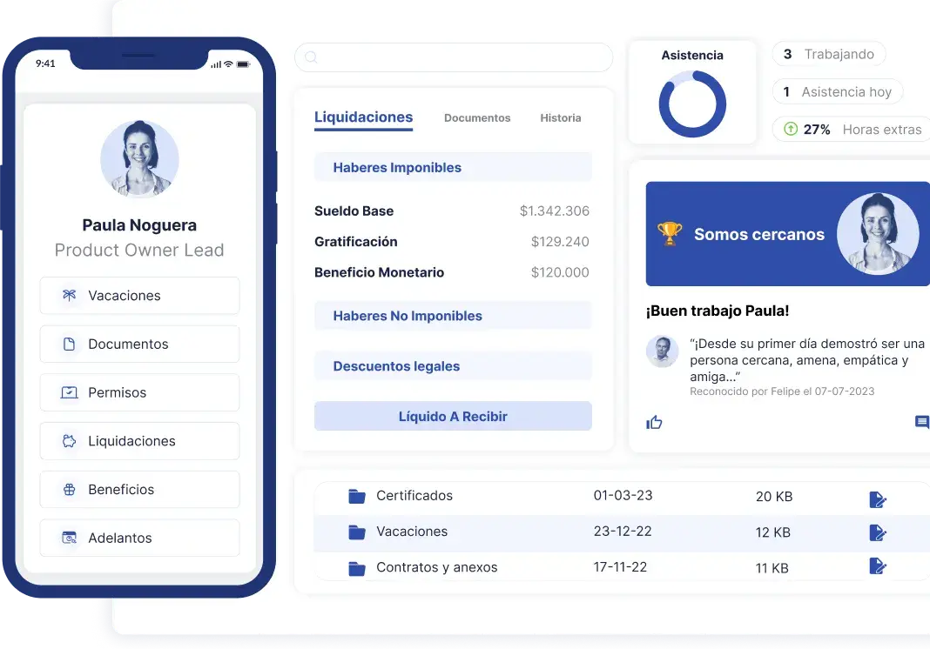This screenshot has height=649, width=930.
Task: Select the globe icon beside Beneficios
Action: [x=67, y=490]
